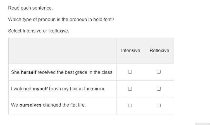Screen dimensions: 210x125
Task: Click the phrase "changed the flat tire"
Action: [x=64, y=105]
